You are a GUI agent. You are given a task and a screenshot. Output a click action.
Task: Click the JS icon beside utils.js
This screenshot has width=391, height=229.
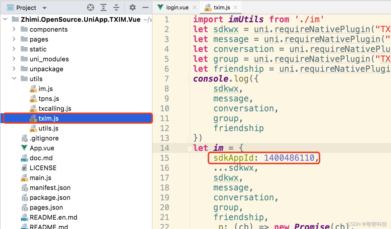33,128
